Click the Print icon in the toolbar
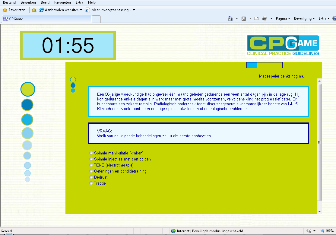This screenshot has width=336, height=235. point(265,18)
